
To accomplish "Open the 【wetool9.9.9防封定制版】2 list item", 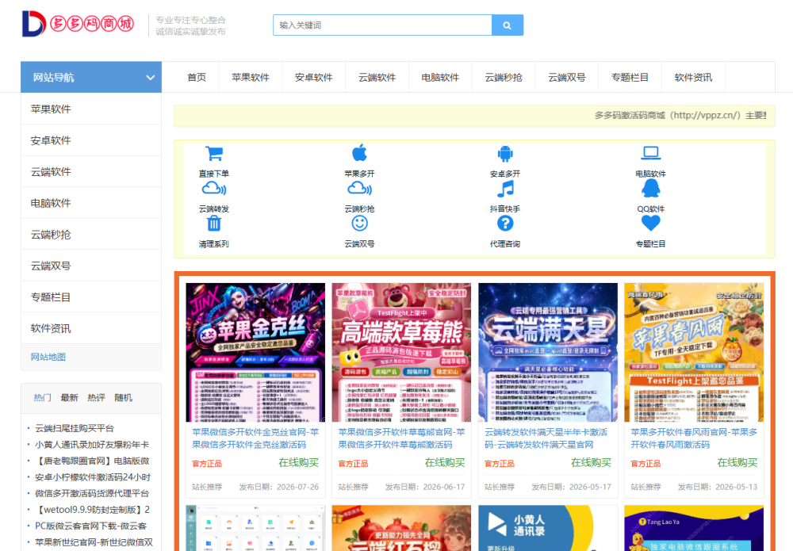I will 92,510.
